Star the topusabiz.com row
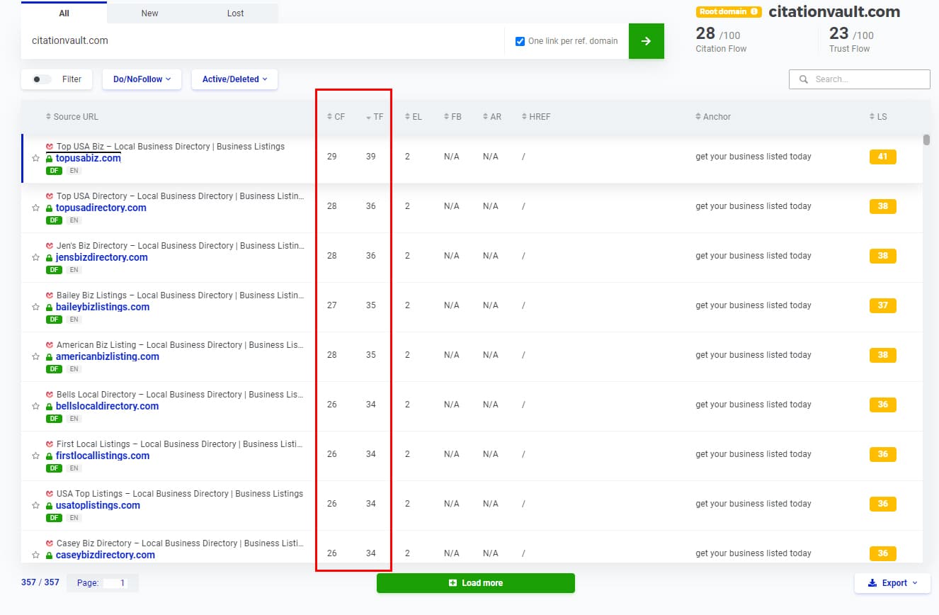This screenshot has height=615, width=939. tap(35, 159)
